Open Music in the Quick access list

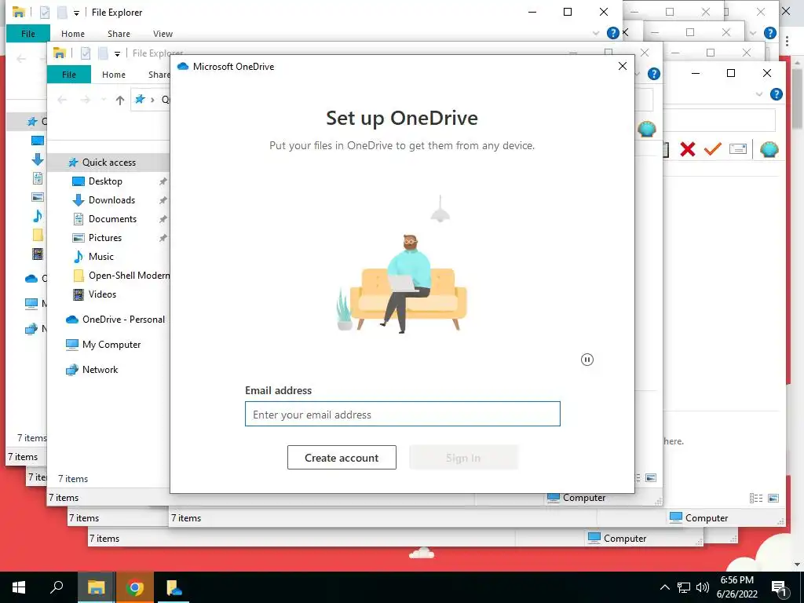point(100,257)
